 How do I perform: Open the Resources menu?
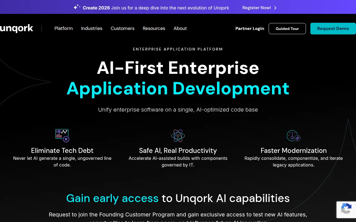[x=154, y=28]
